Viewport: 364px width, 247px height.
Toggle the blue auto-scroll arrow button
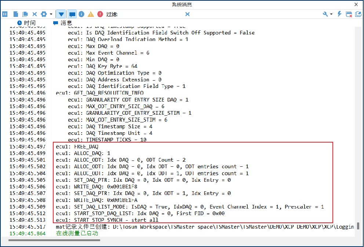pos(61,14)
